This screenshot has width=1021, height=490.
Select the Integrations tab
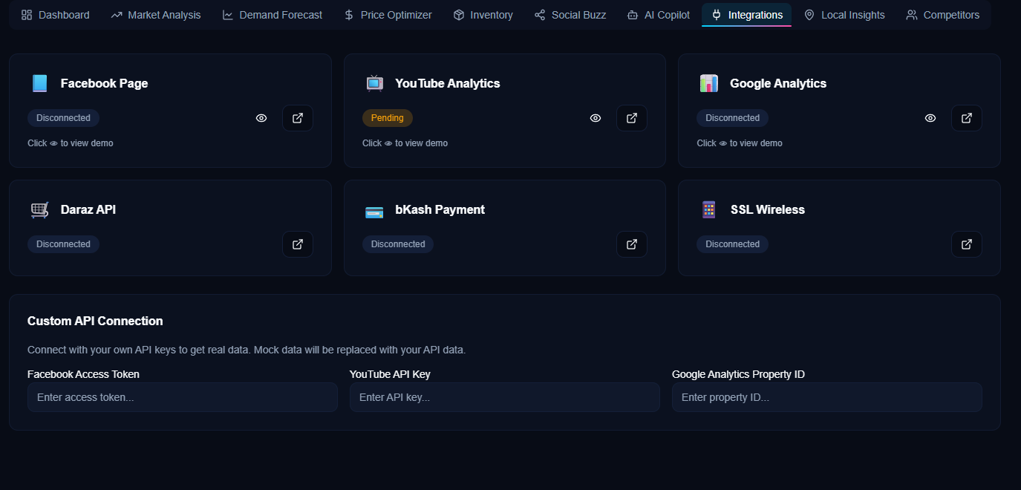point(746,15)
